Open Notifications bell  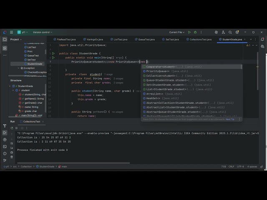click(262, 39)
